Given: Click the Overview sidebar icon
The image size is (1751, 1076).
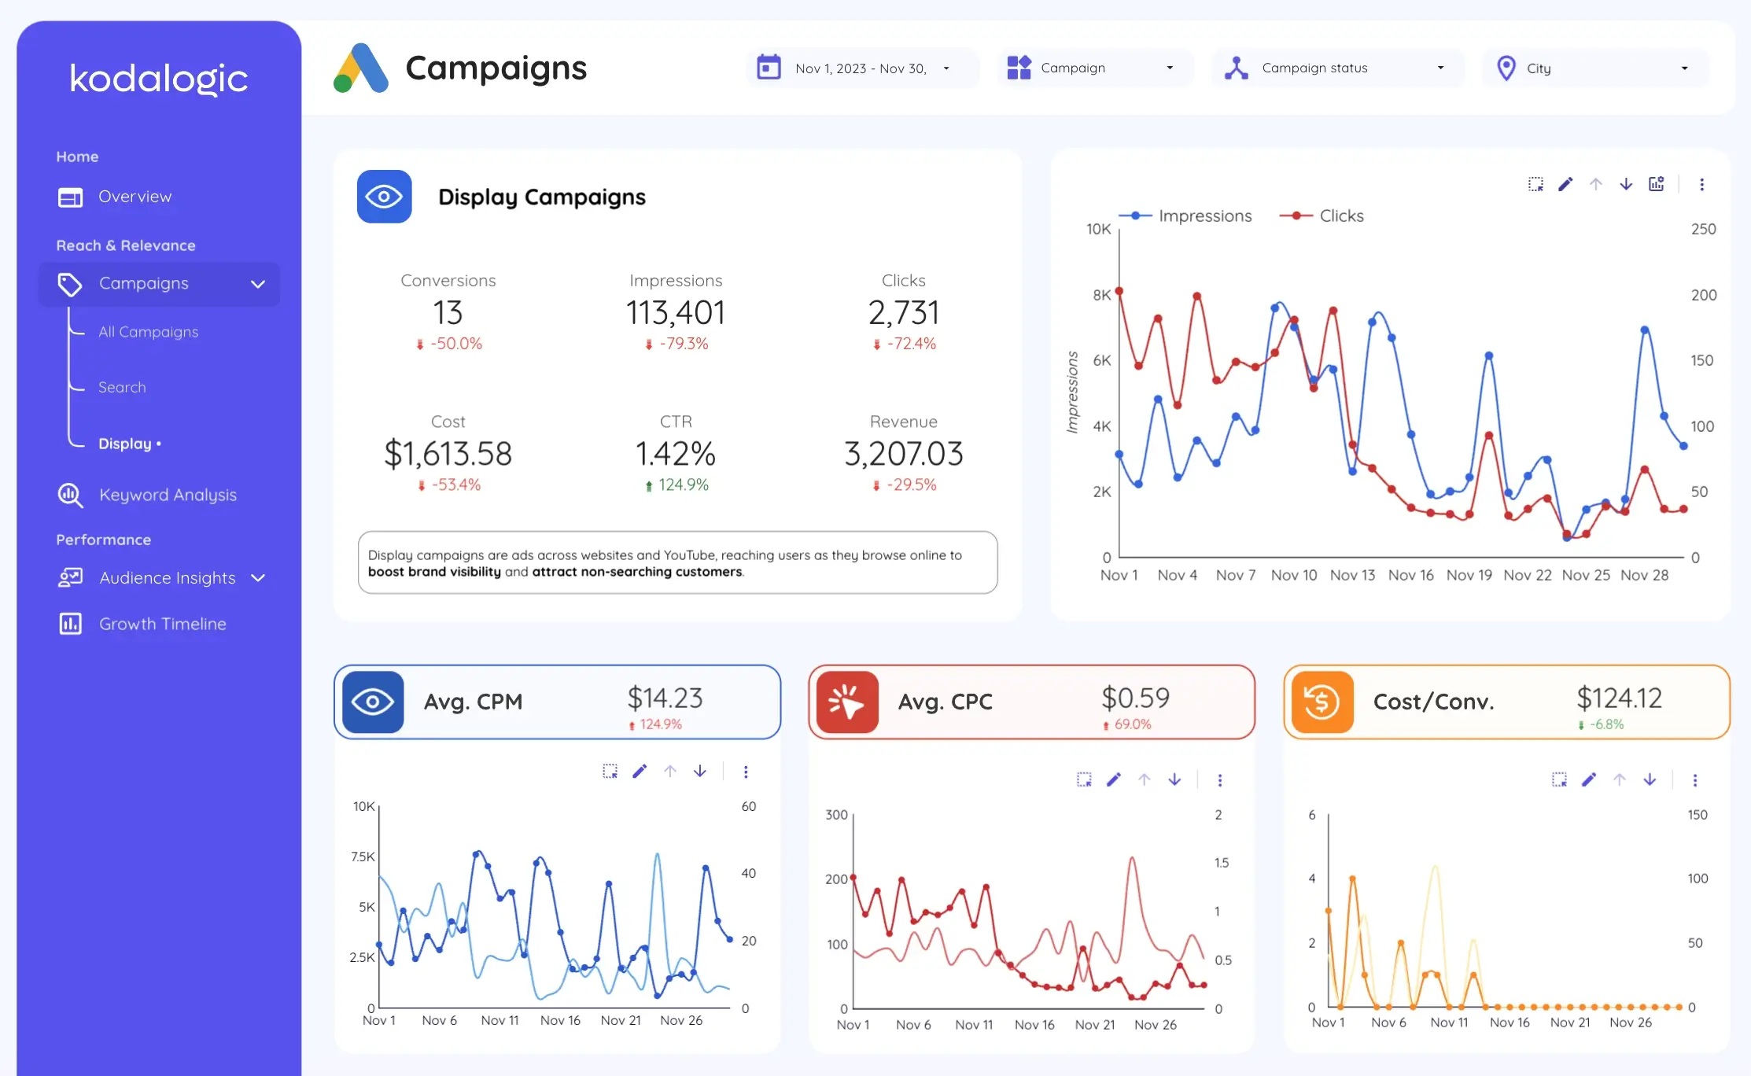Looking at the screenshot, I should (70, 197).
